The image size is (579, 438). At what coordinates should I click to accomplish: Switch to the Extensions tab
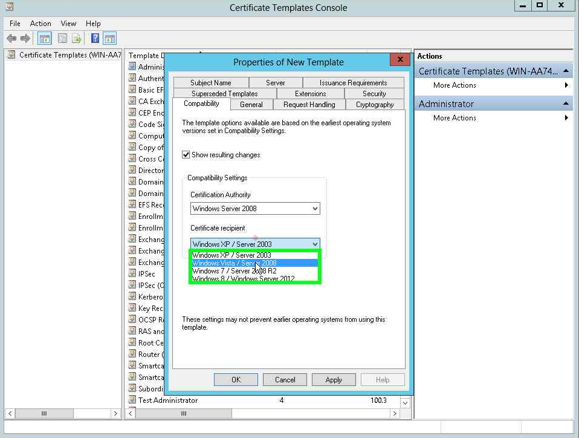click(x=311, y=94)
